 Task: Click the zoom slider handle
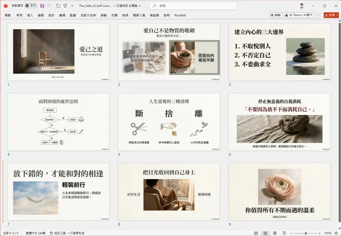(x=306, y=233)
